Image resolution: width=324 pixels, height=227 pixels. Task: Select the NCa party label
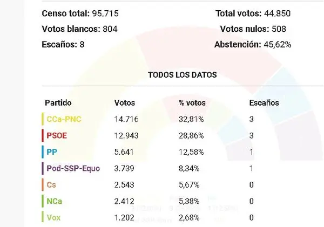[55, 201]
